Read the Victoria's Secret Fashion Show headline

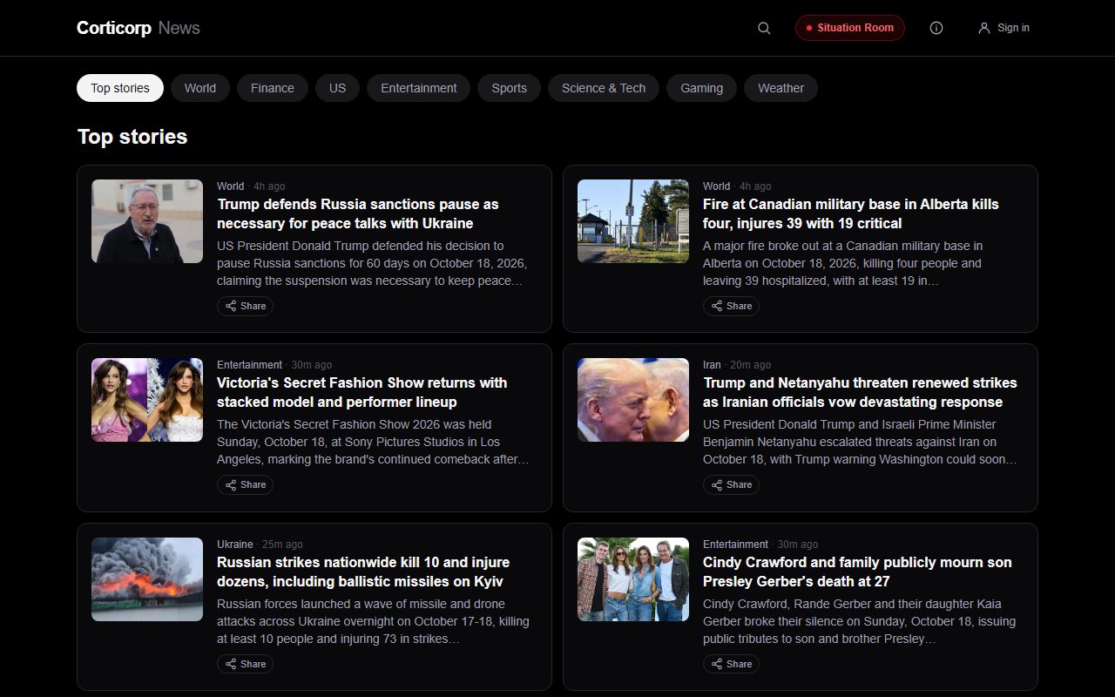pyautogui.click(x=362, y=392)
